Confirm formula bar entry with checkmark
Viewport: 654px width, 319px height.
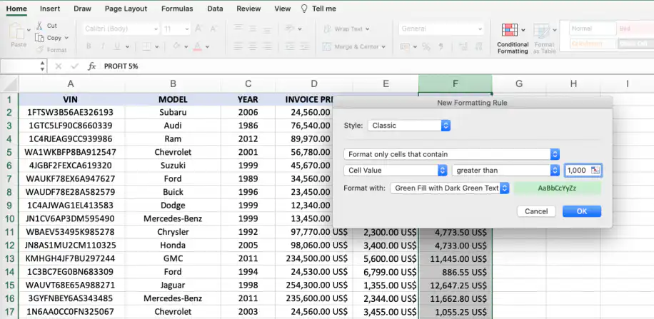(75, 66)
